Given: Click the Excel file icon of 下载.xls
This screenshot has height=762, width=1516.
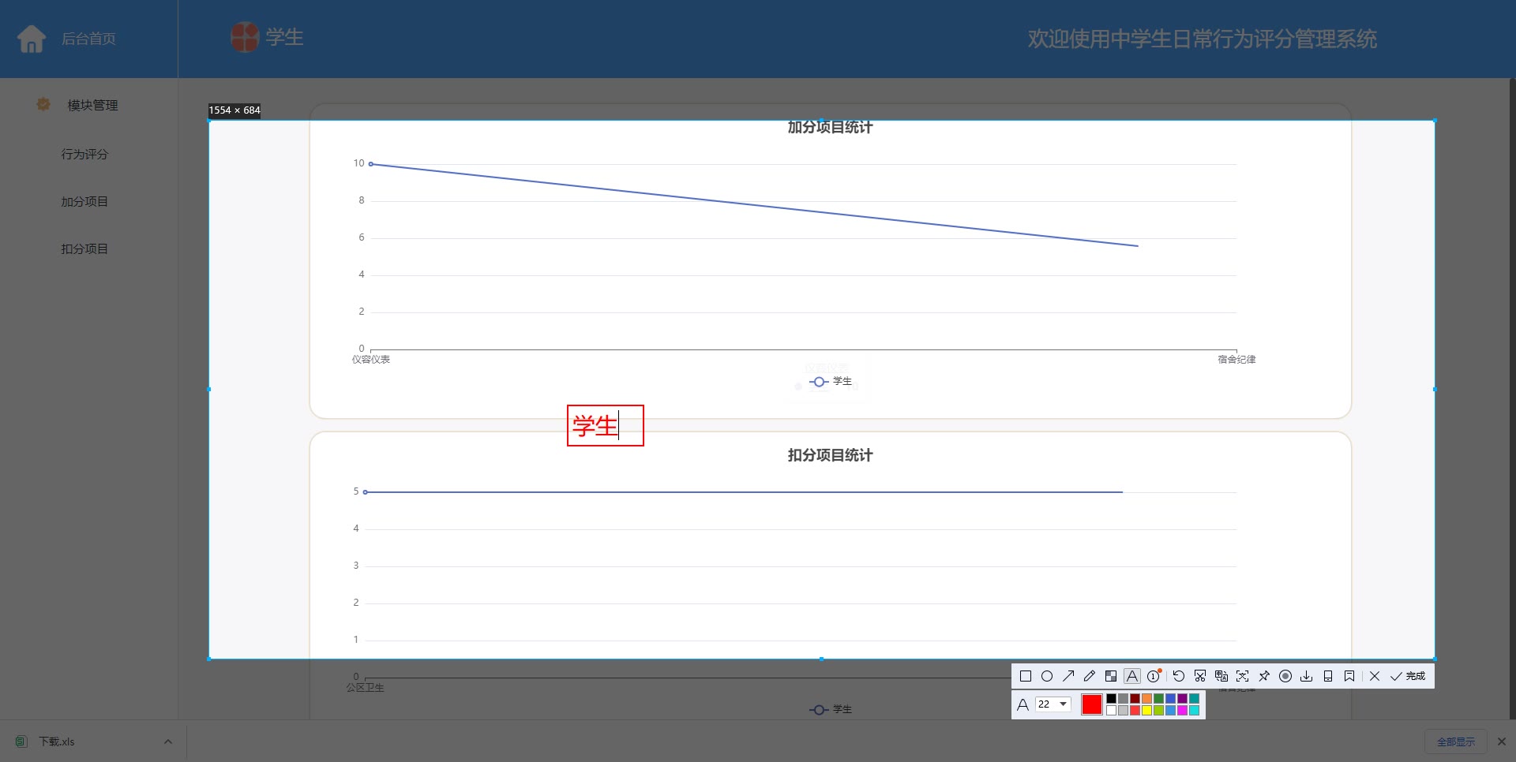Looking at the screenshot, I should [x=21, y=741].
